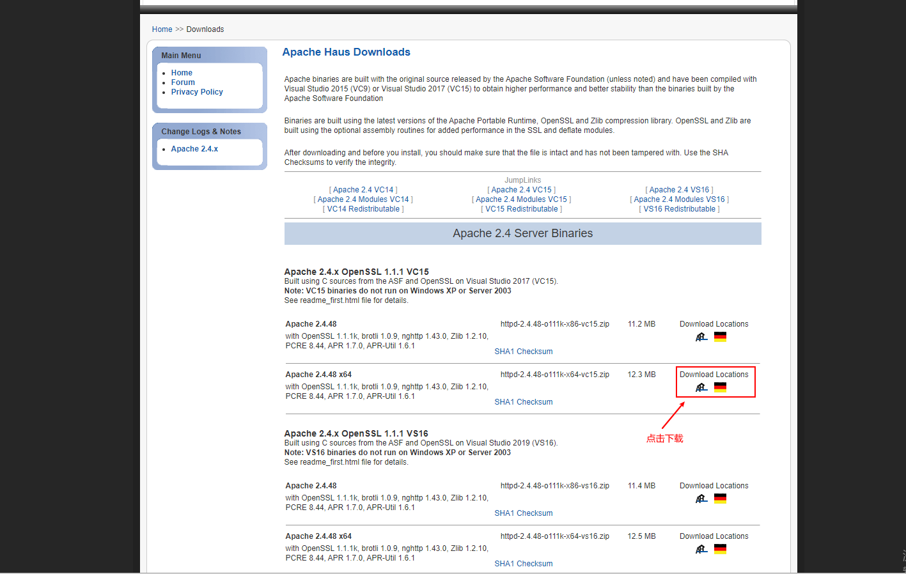
Task: Open Home in the Main Menu
Action: pos(182,73)
